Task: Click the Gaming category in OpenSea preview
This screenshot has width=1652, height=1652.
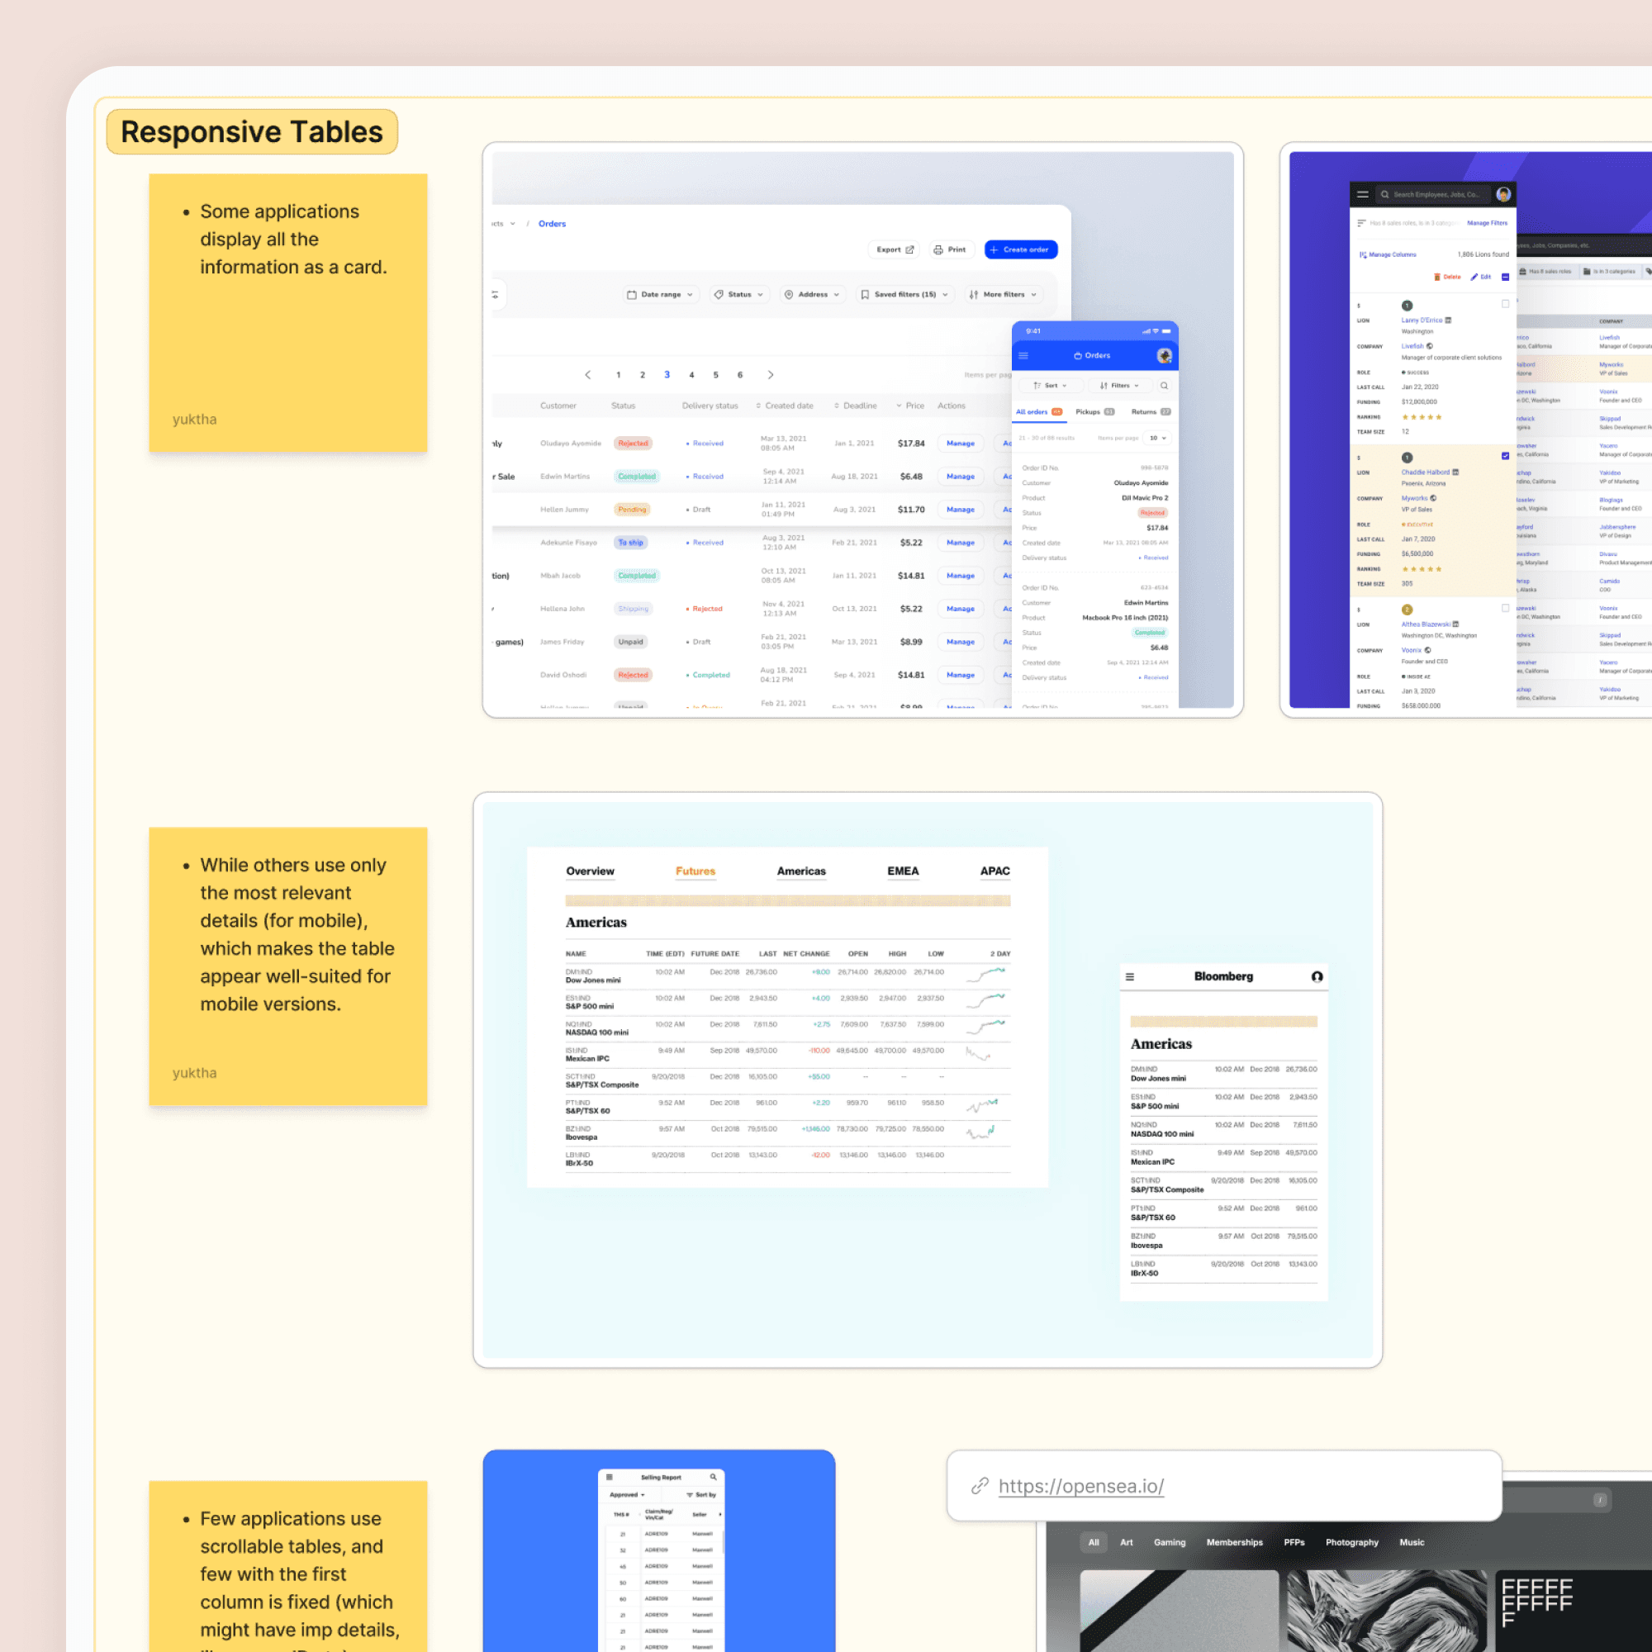Action: coord(1169,1542)
